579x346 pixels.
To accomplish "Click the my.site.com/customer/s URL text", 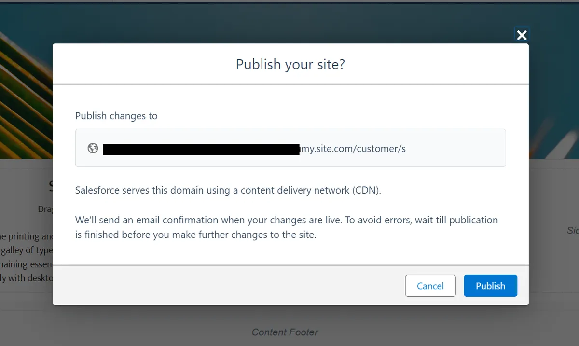I will click(x=353, y=149).
